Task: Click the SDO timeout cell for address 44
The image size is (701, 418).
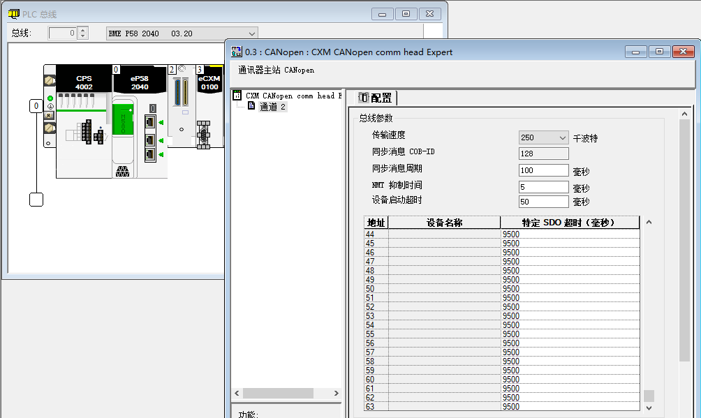Action: pos(570,234)
